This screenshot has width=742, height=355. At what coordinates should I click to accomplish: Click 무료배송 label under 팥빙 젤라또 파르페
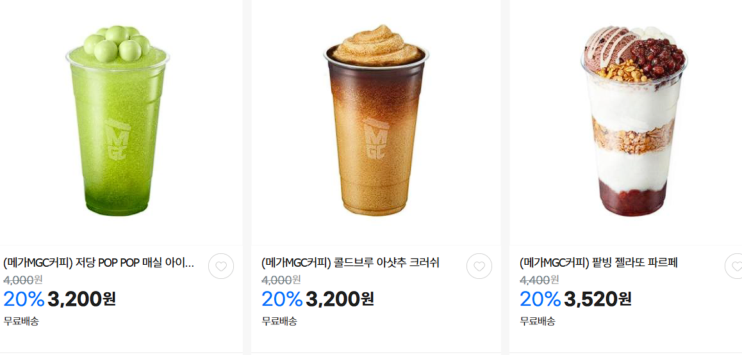click(x=537, y=322)
